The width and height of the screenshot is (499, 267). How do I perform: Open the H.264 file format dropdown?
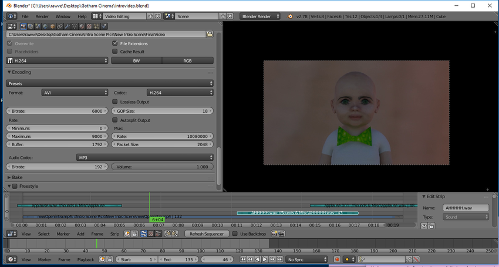point(58,60)
